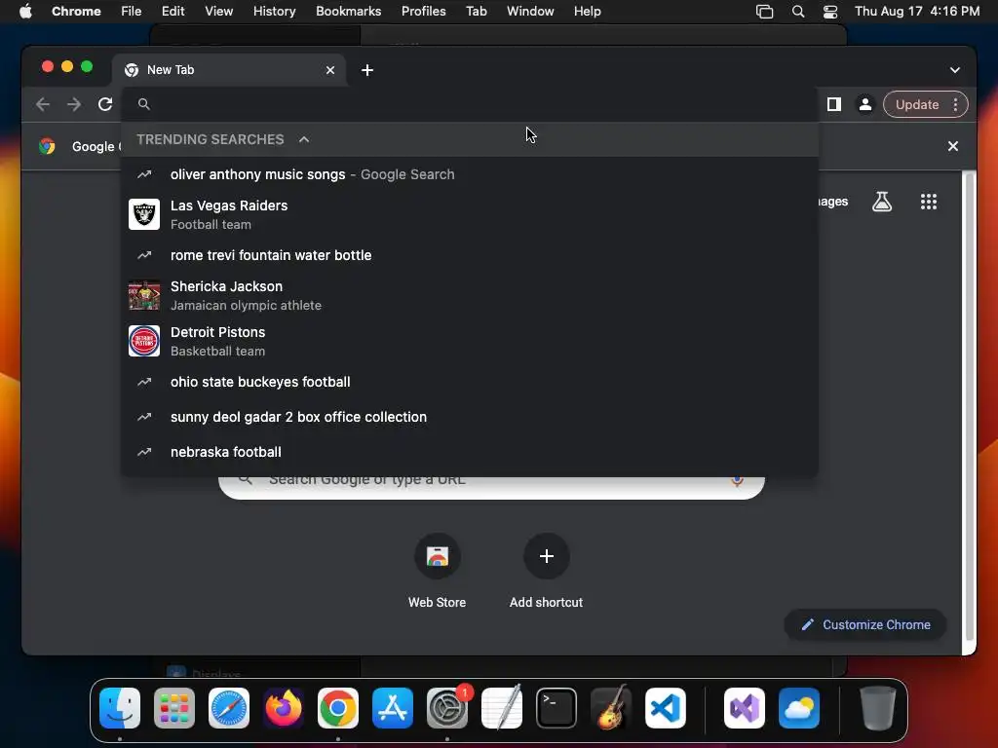Open a new tab with the plus icon
Screen dimensions: 998x748
[367, 70]
